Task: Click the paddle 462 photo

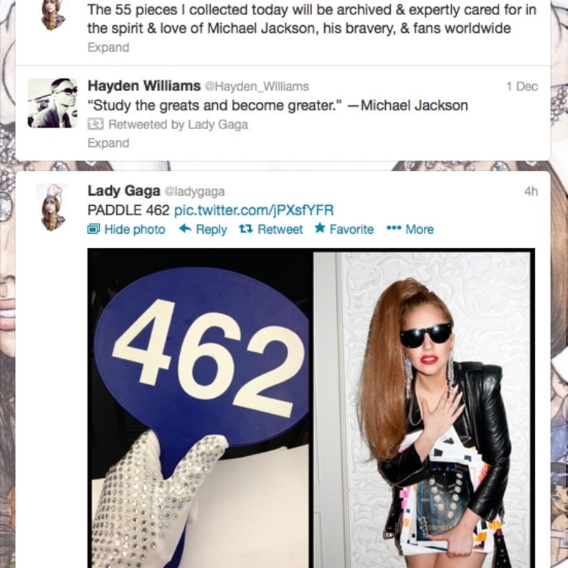Action: [200, 408]
